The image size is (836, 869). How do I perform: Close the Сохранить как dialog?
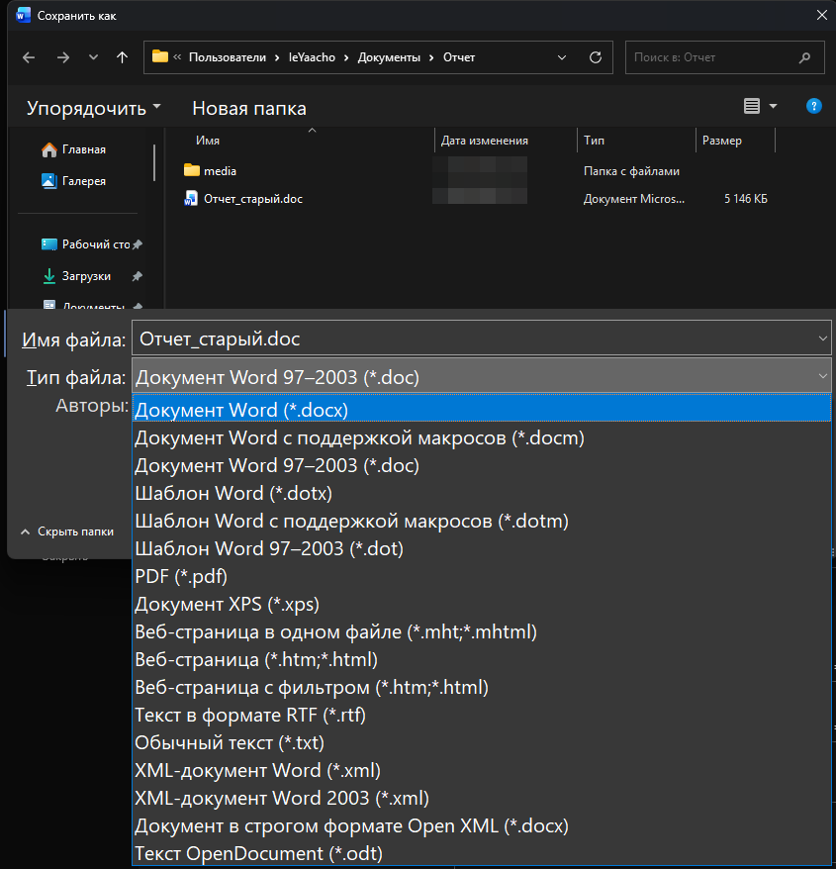tap(821, 15)
